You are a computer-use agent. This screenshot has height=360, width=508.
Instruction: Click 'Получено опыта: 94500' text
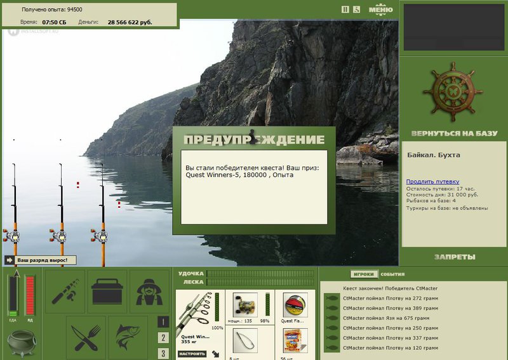52,10
